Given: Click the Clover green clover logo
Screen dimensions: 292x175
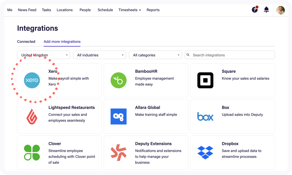Looking at the screenshot, I should tap(32, 153).
